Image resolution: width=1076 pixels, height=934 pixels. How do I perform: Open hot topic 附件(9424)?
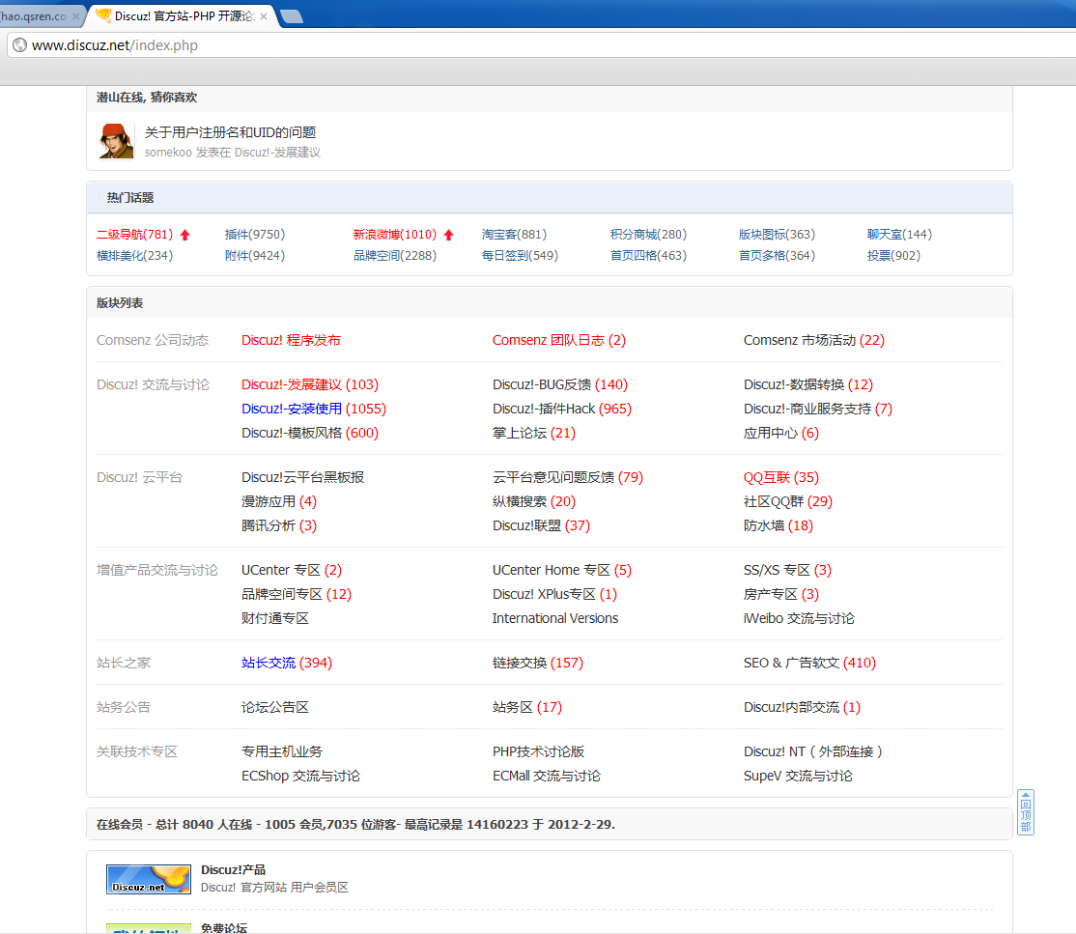click(x=255, y=256)
